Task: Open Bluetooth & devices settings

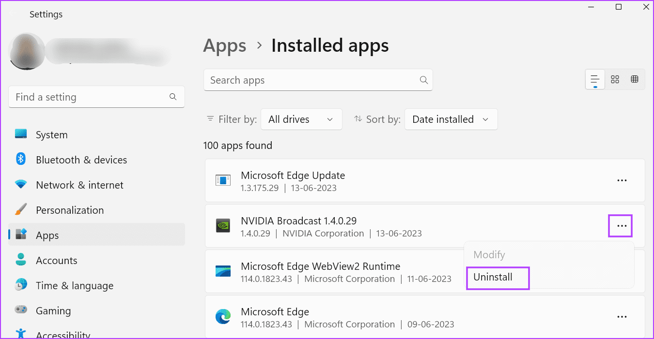Action: 96,160
